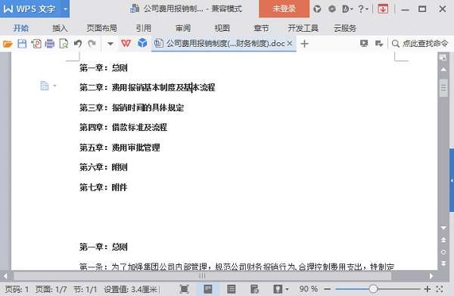
Task: Open the 插入 ribbon tab
Action: pyautogui.click(x=60, y=28)
